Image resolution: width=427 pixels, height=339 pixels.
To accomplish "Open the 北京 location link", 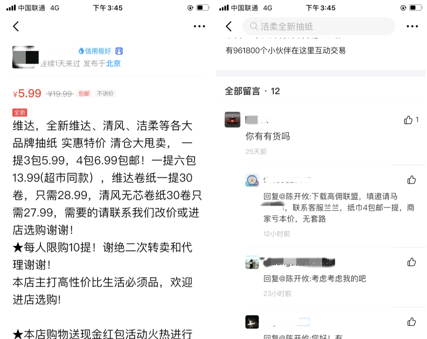I will pyautogui.click(x=113, y=64).
